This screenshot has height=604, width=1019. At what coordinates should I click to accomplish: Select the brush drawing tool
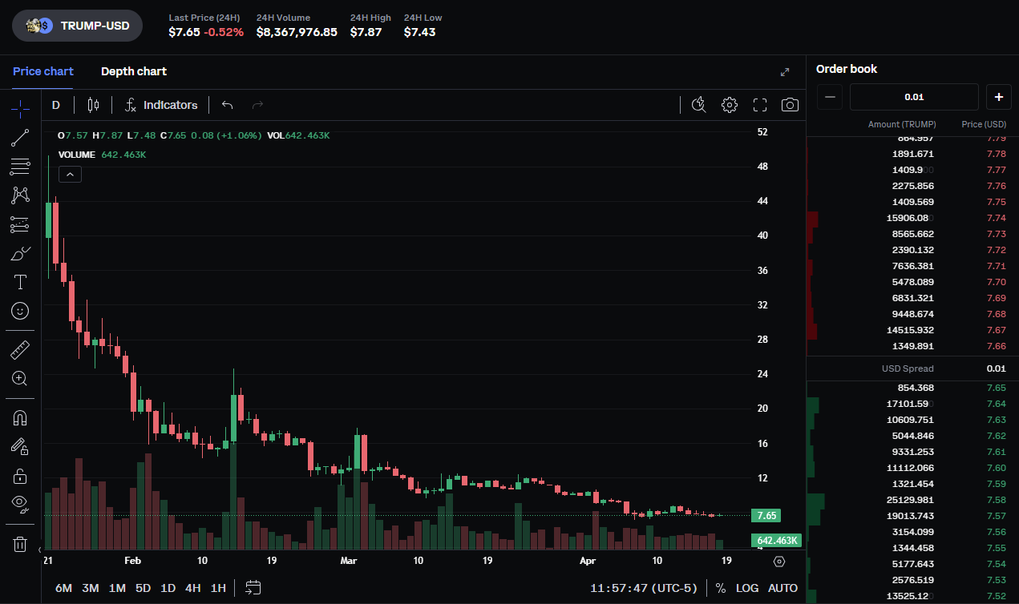[x=20, y=254]
